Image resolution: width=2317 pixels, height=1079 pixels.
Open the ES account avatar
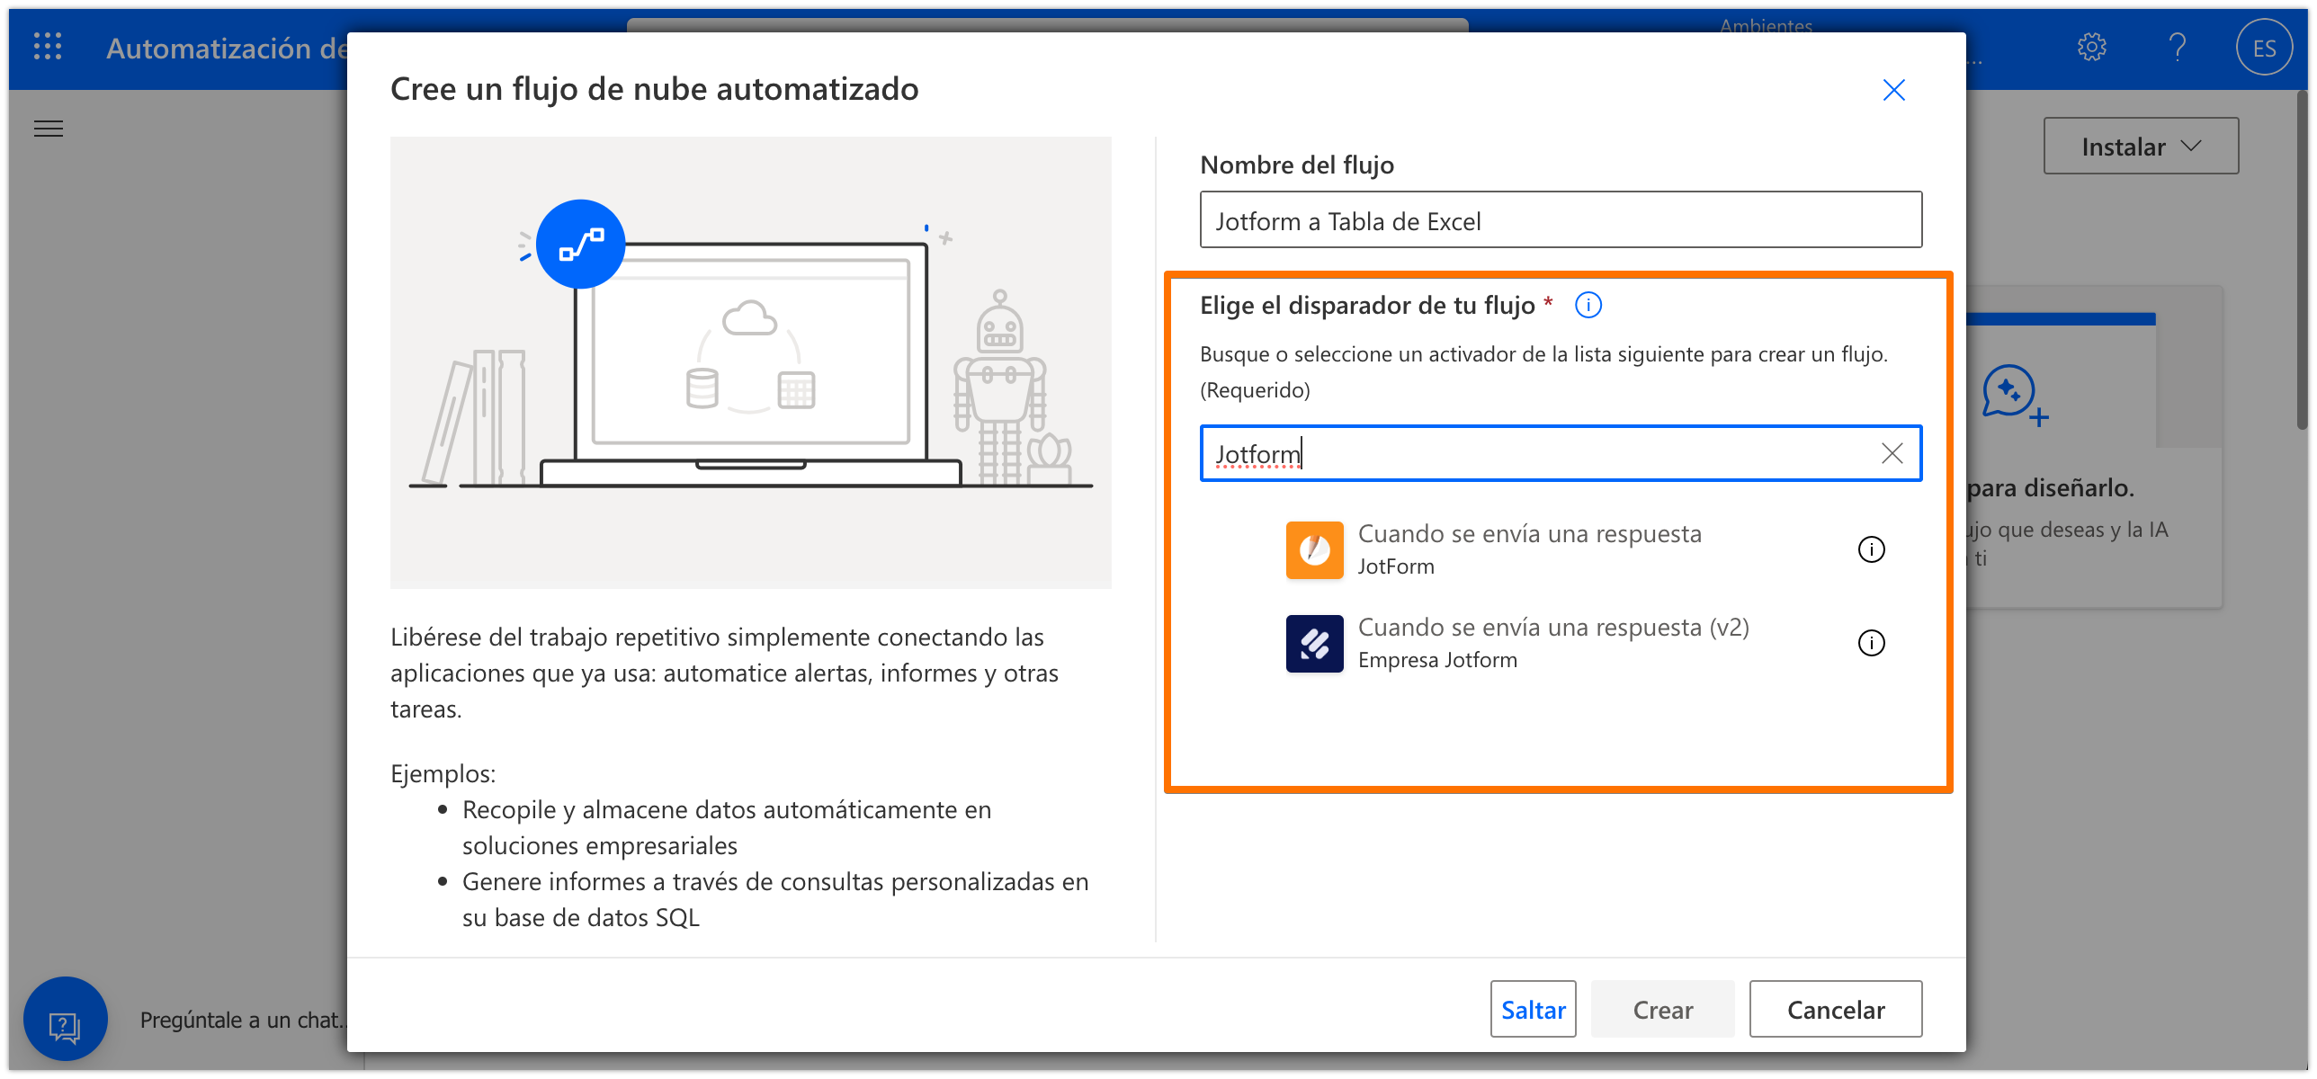pos(2263,48)
